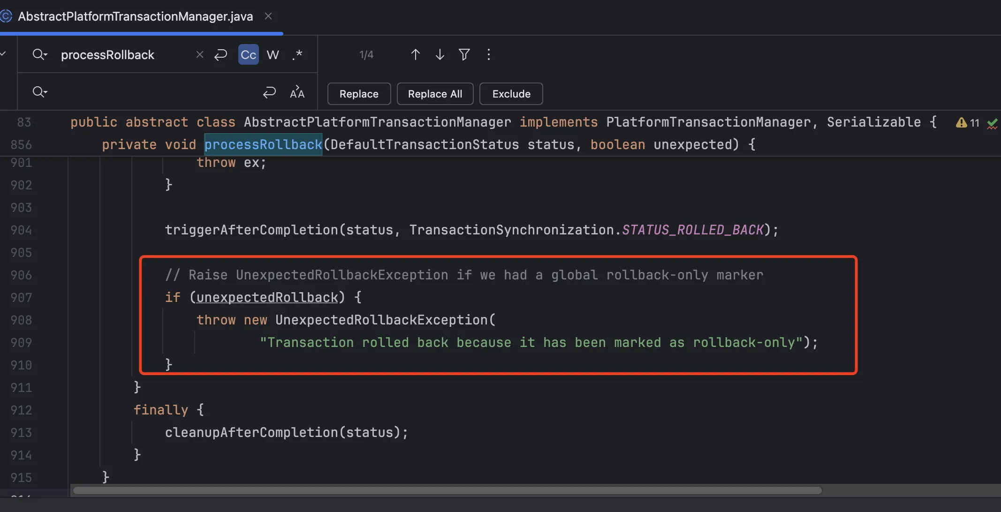
Task: Open replace history dropdown magnifier
Action: (40, 92)
